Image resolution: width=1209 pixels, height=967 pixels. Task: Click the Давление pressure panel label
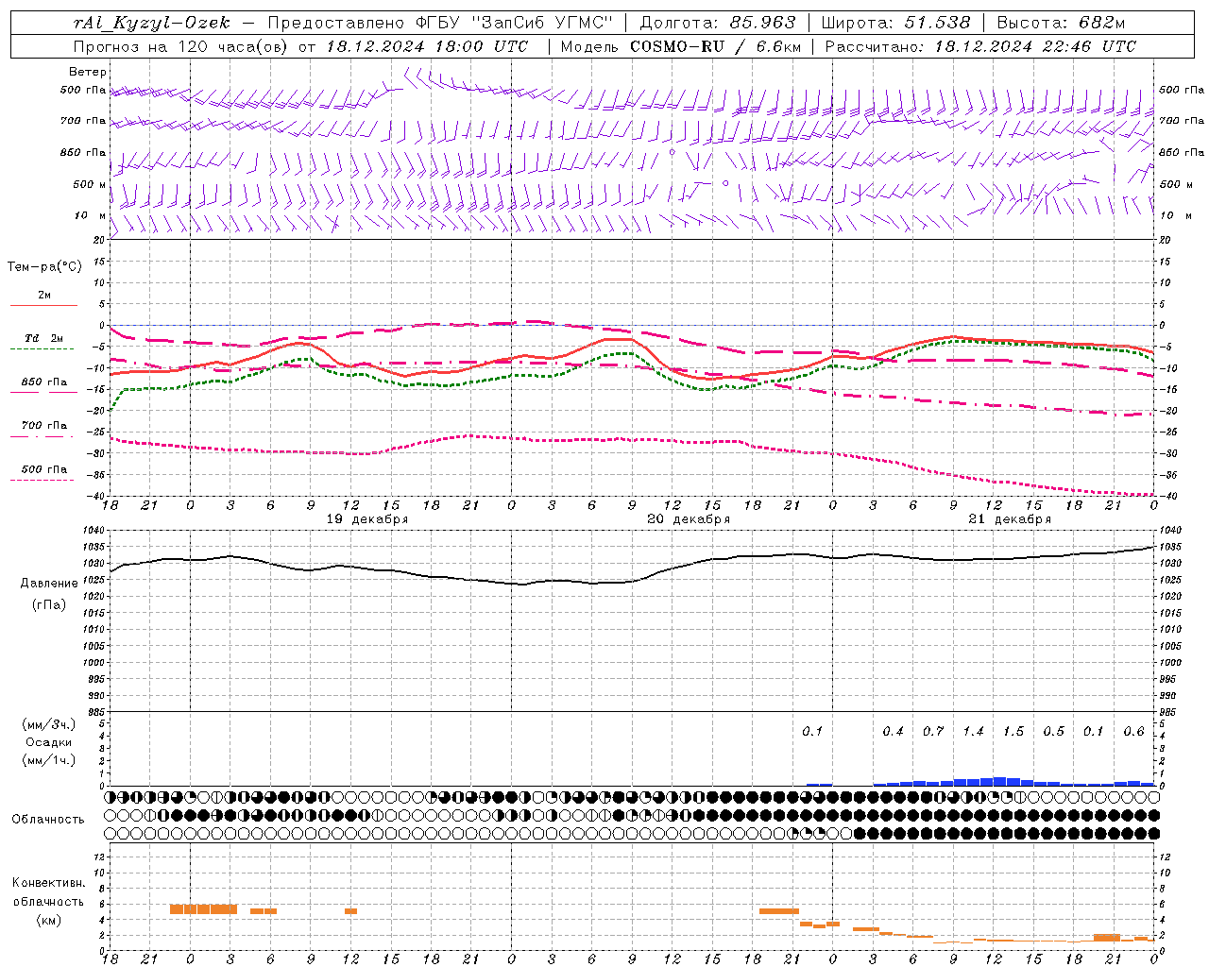pos(47,584)
